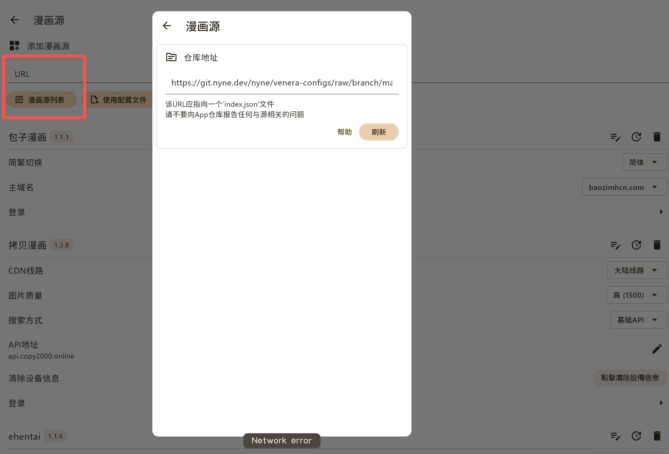Click the update icon for 拷贝漫画
This screenshot has width=669, height=454.
click(636, 245)
